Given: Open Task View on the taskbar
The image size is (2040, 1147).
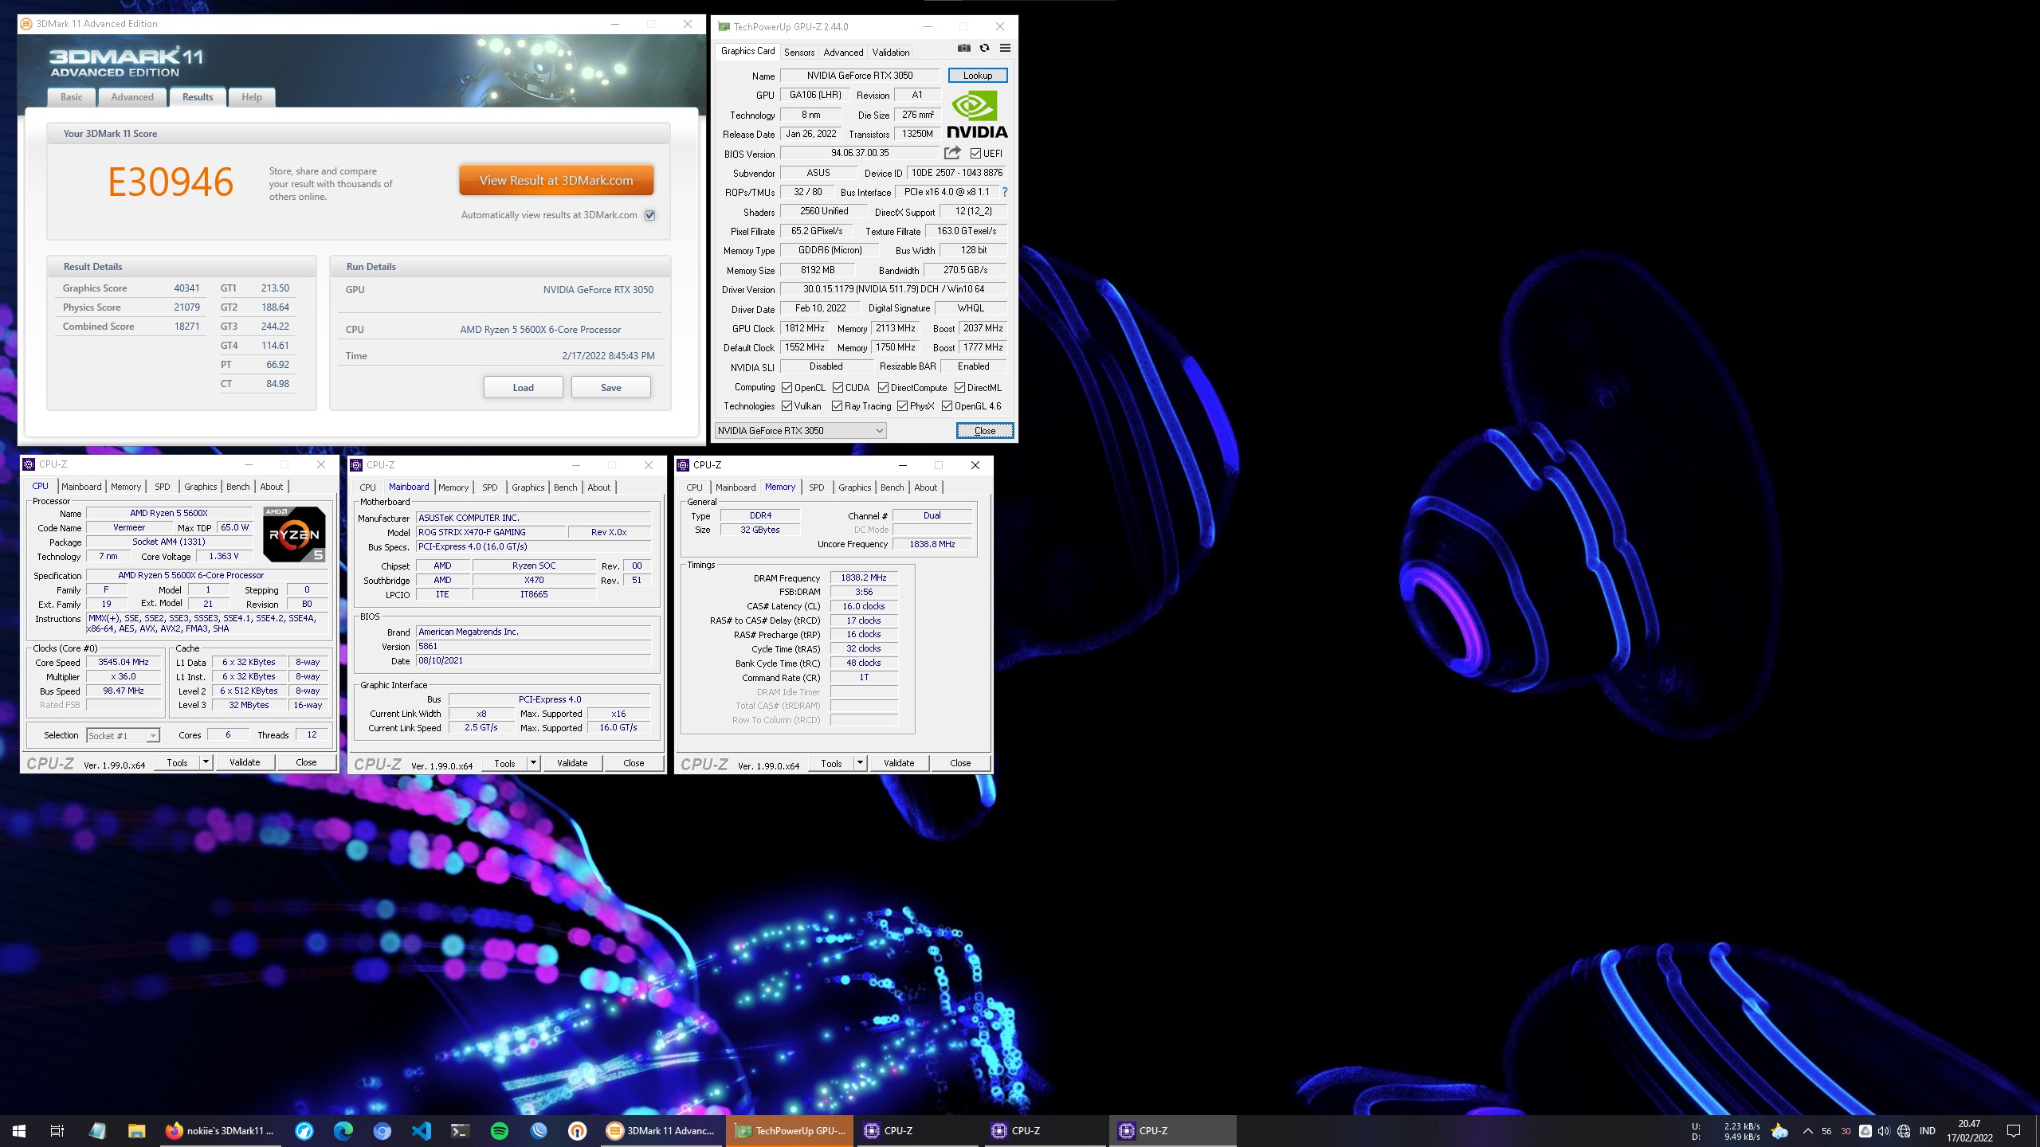Looking at the screenshot, I should pyautogui.click(x=57, y=1131).
